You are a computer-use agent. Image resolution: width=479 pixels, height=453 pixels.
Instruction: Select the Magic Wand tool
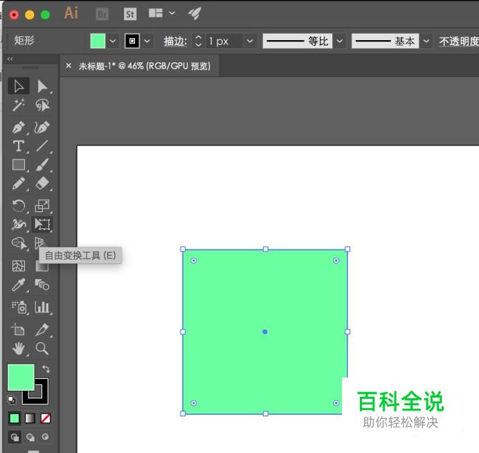19,105
